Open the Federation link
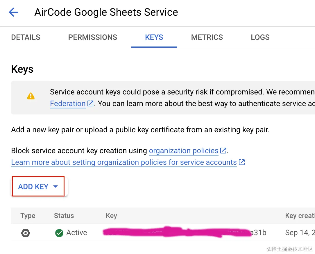This screenshot has height=254, width=315. click(68, 104)
